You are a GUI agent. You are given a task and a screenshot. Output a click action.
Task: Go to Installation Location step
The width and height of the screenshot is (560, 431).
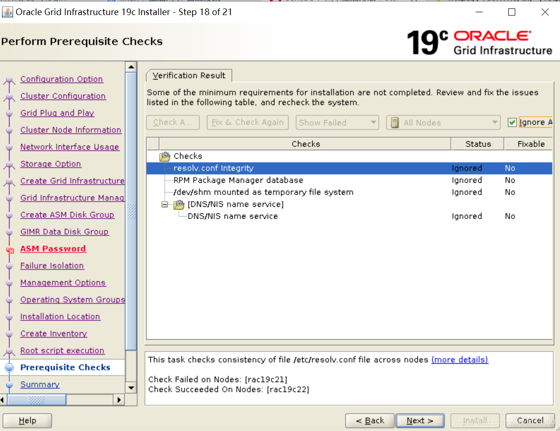(60, 317)
